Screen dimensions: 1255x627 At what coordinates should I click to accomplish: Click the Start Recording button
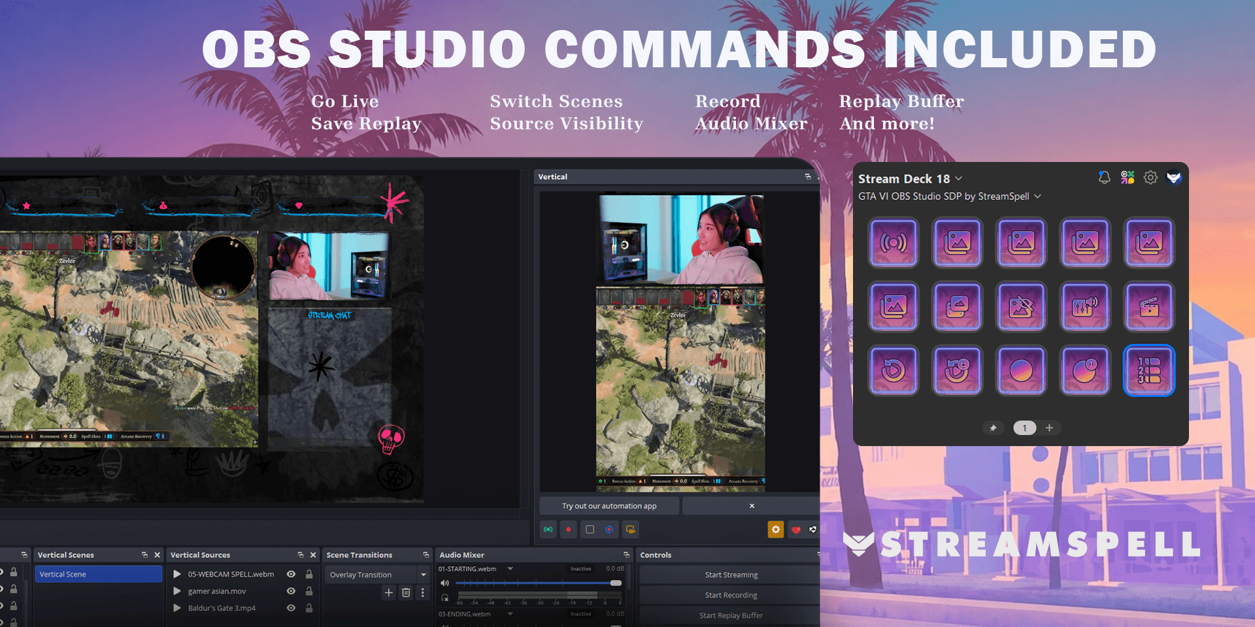point(731,595)
